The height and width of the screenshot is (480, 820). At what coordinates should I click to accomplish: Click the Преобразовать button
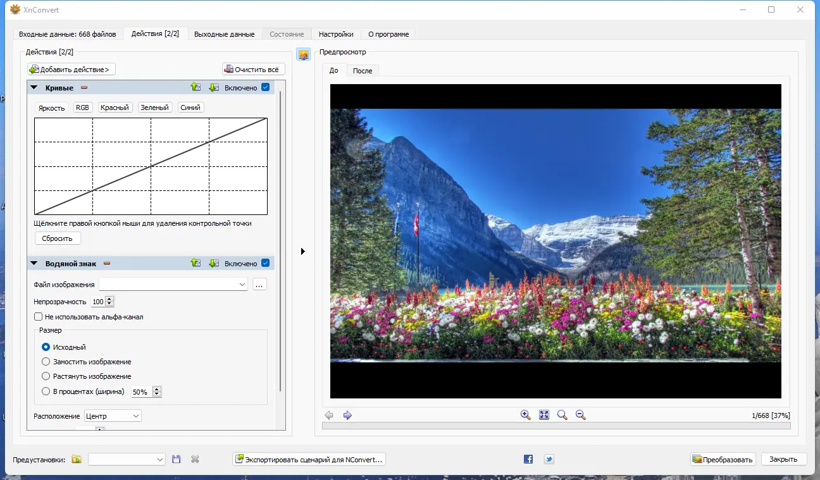(724, 459)
